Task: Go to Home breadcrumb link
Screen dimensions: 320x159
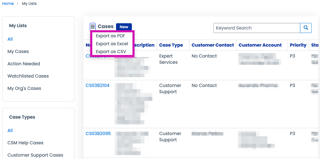Action: 8,4
